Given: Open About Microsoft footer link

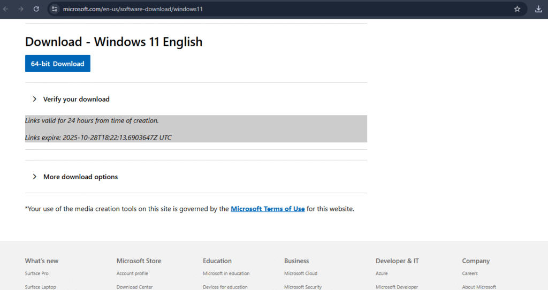Looking at the screenshot, I should coord(479,287).
